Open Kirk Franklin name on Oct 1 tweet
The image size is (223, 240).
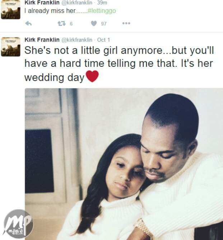(42, 40)
